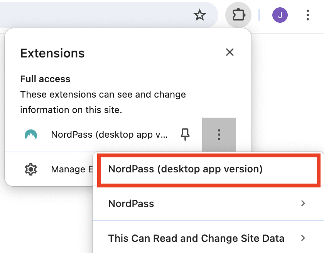Click the Extensions puzzle piece icon
324x253 pixels.
[x=238, y=15]
